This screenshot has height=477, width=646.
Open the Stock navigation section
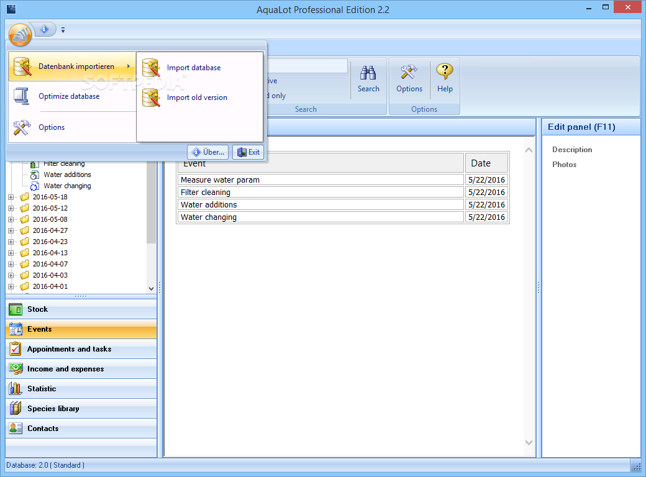(x=81, y=309)
